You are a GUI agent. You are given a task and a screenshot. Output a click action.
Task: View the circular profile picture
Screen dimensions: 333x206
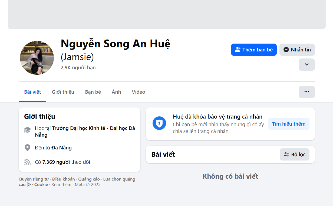37,58
